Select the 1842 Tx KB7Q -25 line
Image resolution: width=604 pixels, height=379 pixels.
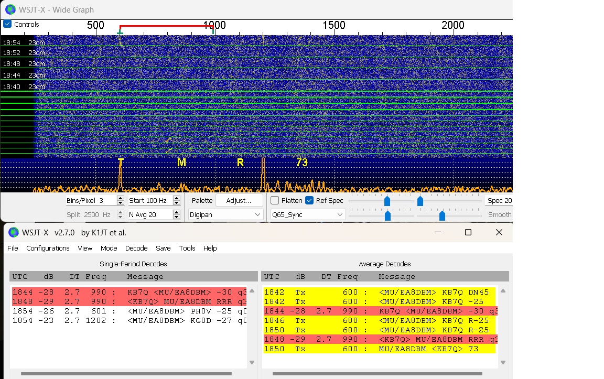pyautogui.click(x=380, y=301)
